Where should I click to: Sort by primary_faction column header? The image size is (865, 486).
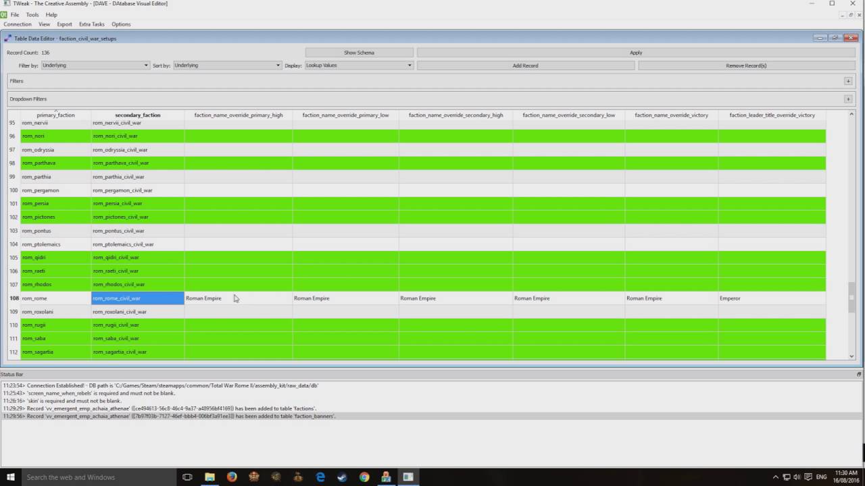(x=56, y=115)
